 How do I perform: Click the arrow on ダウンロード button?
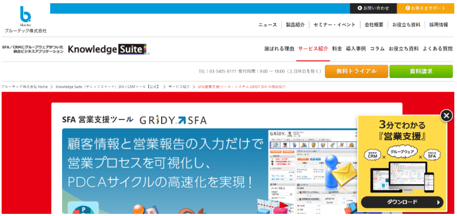439,203
